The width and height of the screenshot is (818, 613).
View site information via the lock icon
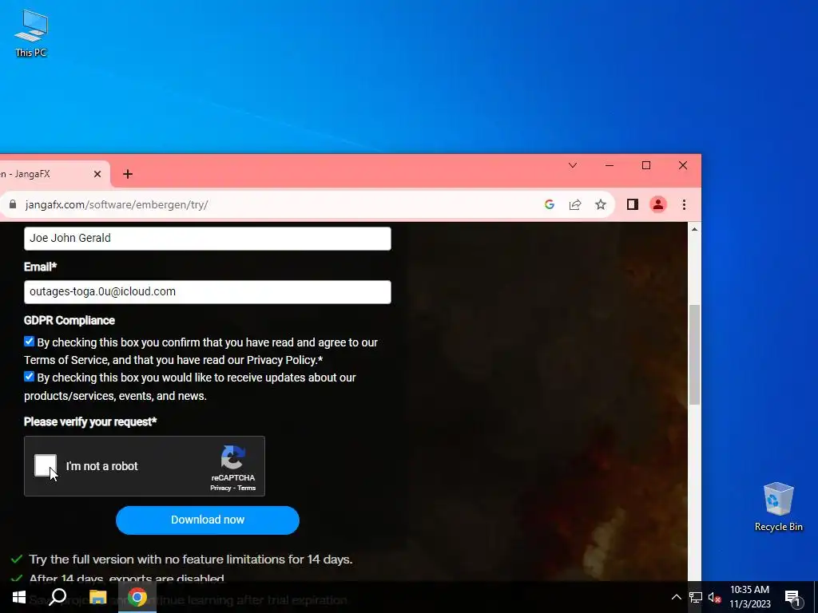13,204
